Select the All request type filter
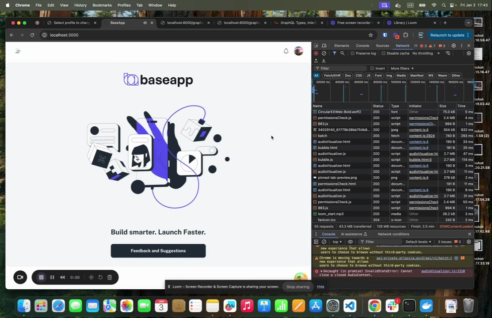Screen dimensions: 492x318 [x=317, y=76]
